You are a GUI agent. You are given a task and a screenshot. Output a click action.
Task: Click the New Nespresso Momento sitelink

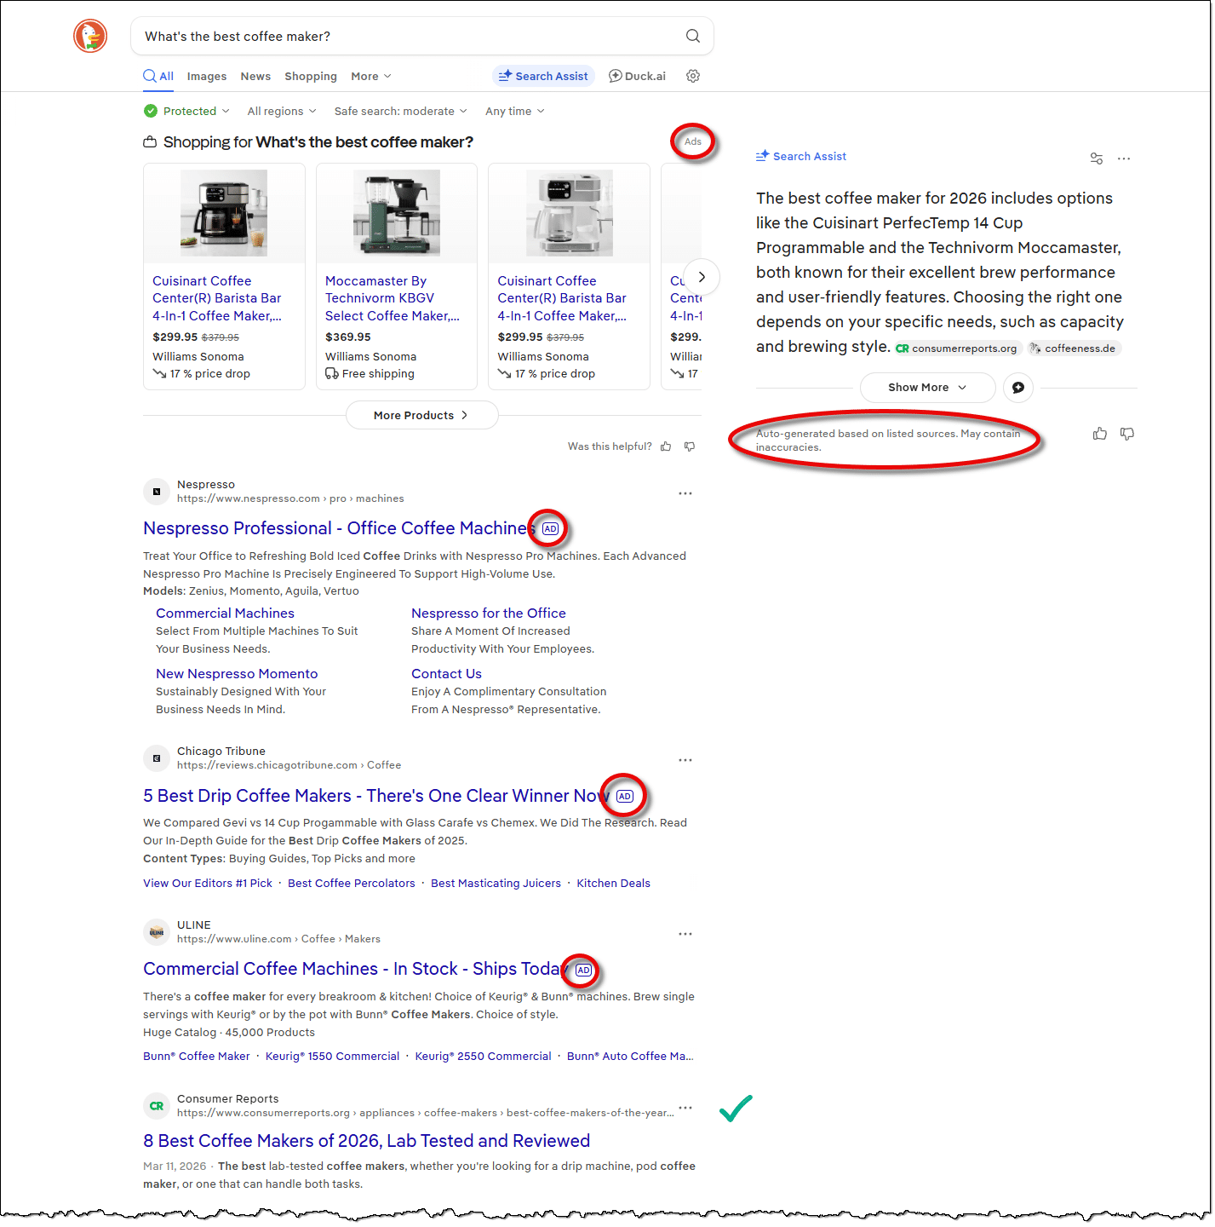pyautogui.click(x=237, y=674)
